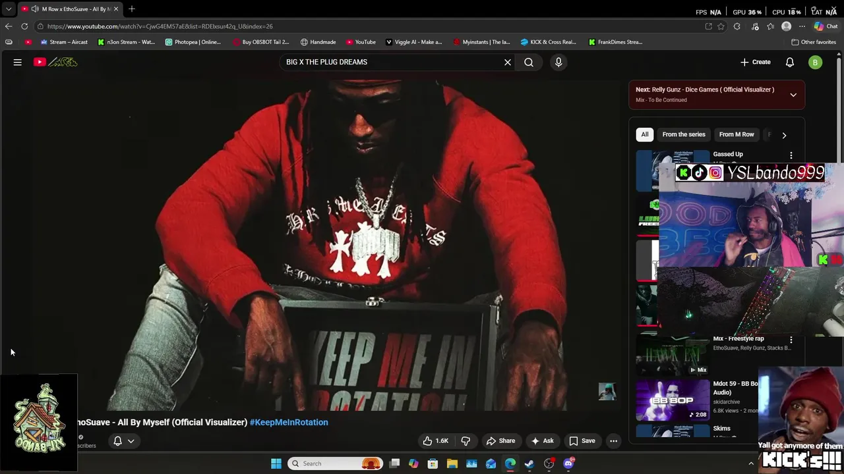Reload the page in the browser
Screen dimensions: 844x474
pos(24,26)
